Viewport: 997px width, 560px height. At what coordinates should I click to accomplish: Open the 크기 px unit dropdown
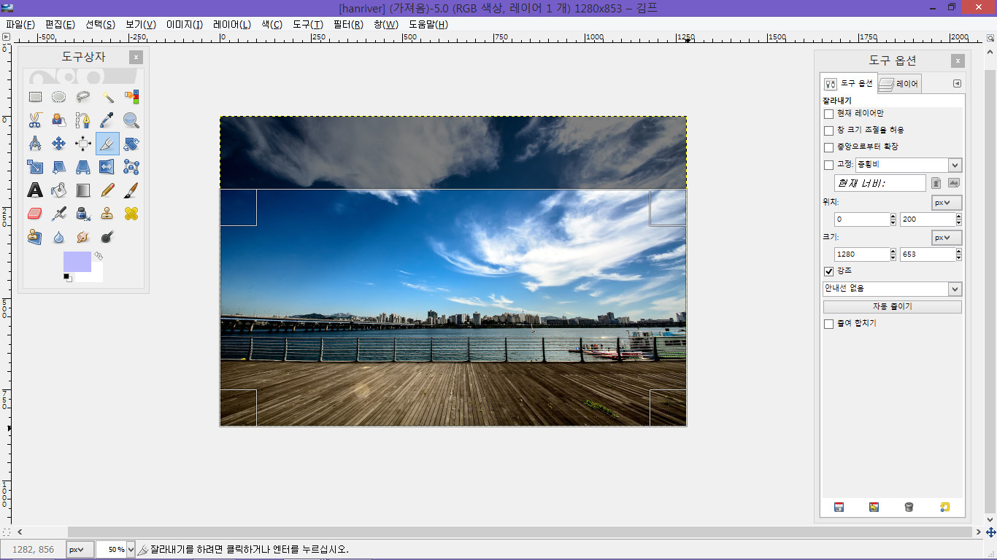(x=947, y=238)
